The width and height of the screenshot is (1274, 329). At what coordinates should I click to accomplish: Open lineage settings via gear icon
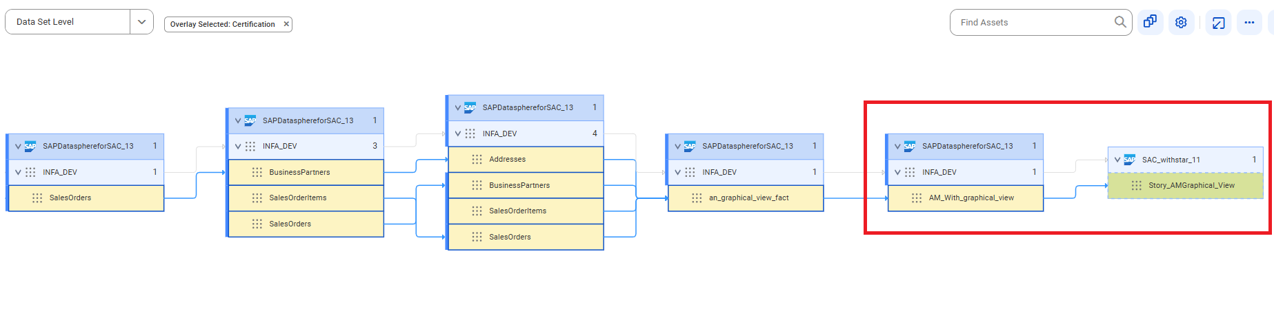point(1181,22)
